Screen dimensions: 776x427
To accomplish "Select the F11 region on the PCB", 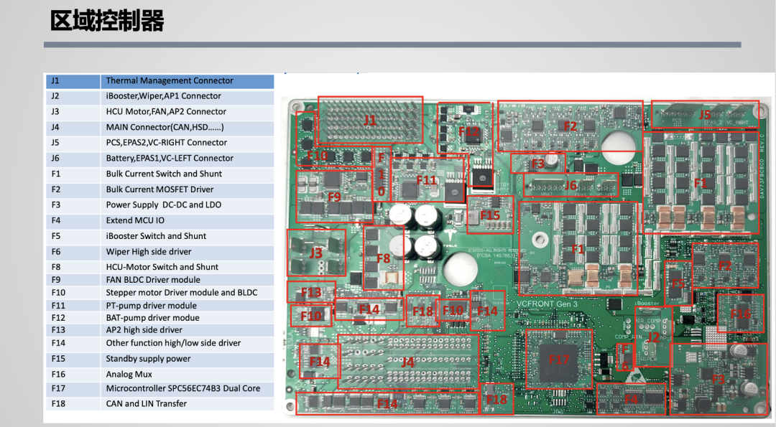I will [x=427, y=180].
